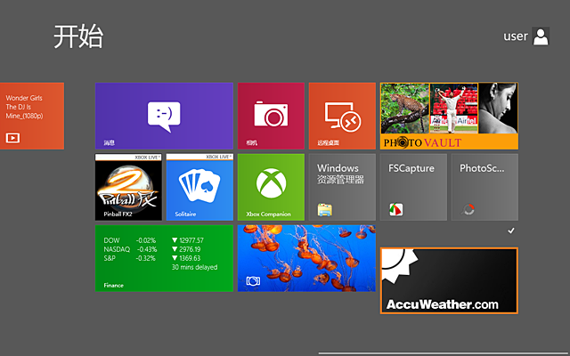
Task: Open the Finance stocks tile
Action: click(x=164, y=258)
